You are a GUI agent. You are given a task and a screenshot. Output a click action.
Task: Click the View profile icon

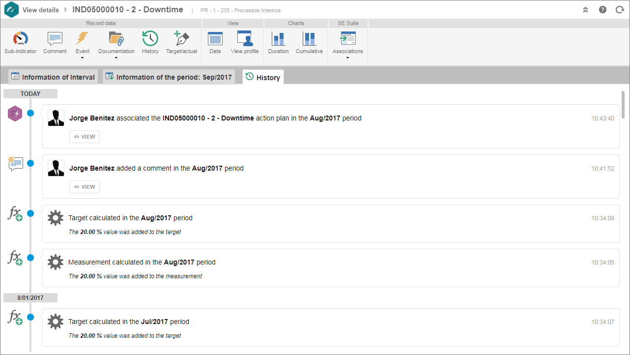[245, 38]
